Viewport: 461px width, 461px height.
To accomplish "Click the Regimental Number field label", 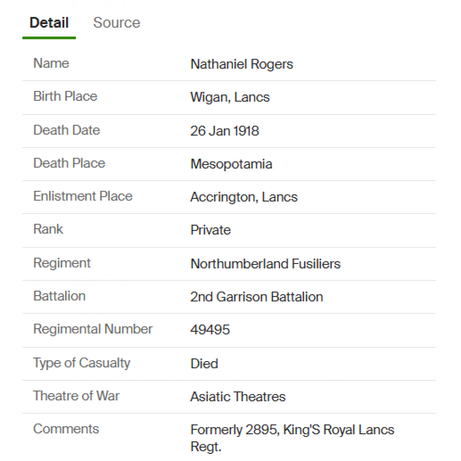I will pos(93,329).
